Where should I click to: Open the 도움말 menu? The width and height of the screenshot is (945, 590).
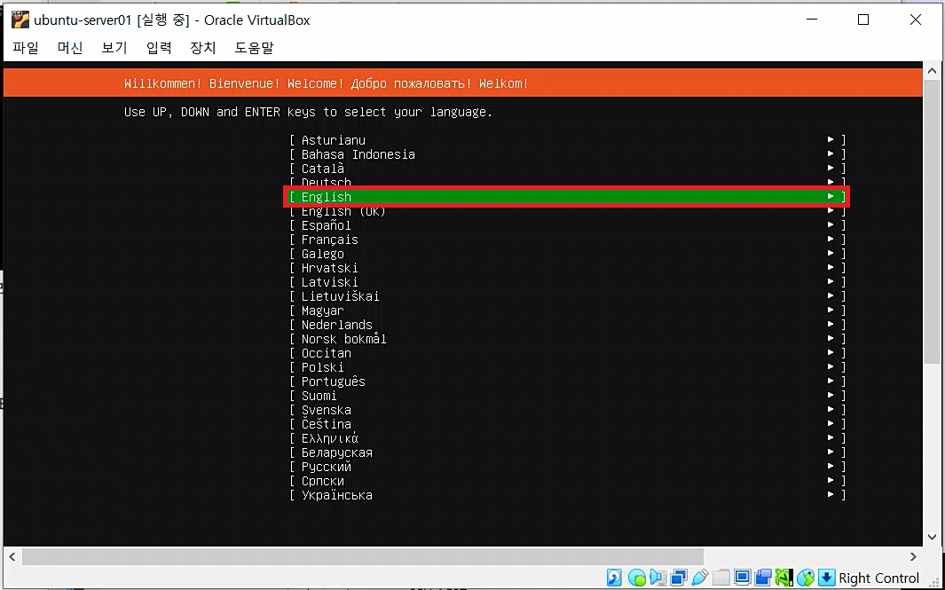(x=255, y=48)
